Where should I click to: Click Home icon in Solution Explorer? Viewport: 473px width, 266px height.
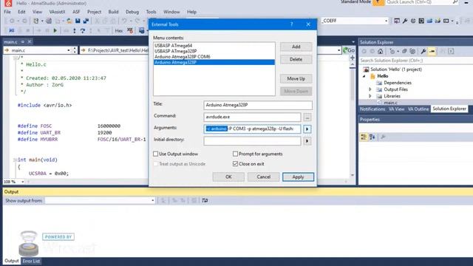(381, 52)
